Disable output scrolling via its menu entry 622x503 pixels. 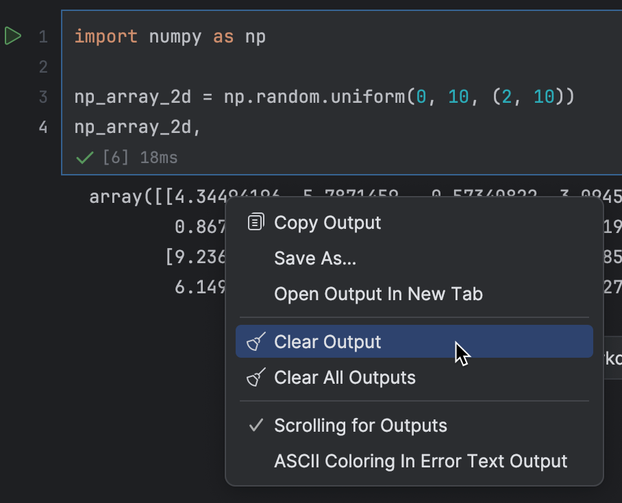tap(360, 426)
